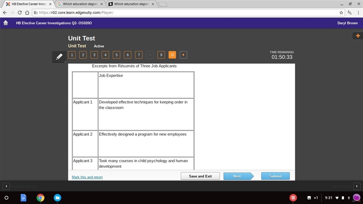Click the next activity arrow

pos(357,186)
